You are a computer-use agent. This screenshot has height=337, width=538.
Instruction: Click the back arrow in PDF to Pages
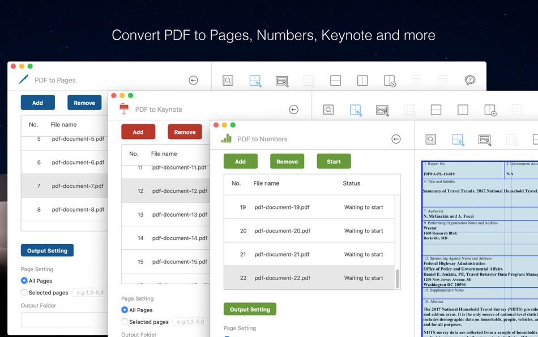tap(193, 79)
